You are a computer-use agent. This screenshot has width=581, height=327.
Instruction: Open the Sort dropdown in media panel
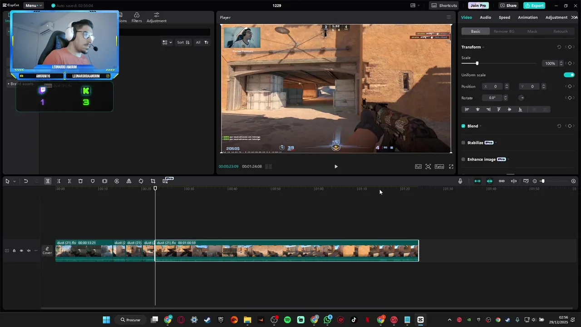(183, 42)
